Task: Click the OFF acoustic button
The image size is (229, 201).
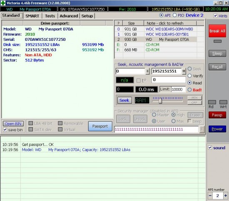Action: pos(194,103)
